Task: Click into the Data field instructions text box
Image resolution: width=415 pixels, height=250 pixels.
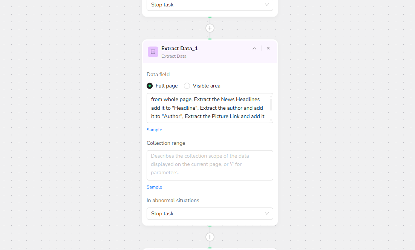Action: pyautogui.click(x=208, y=108)
